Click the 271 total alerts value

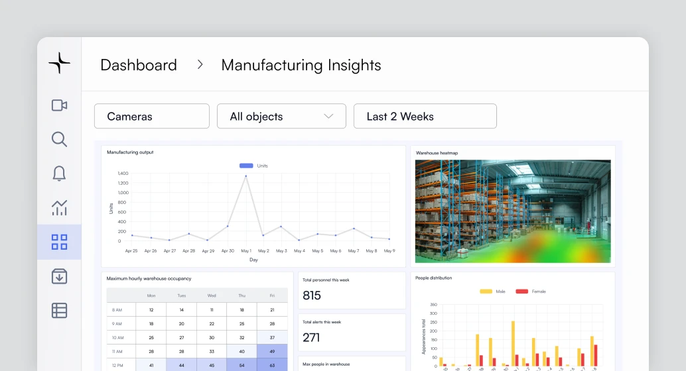point(311,338)
